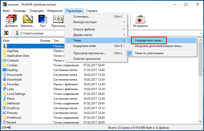
Task: Choose 'Упорядочить темы...' submenu item
Action: click(x=161, y=40)
